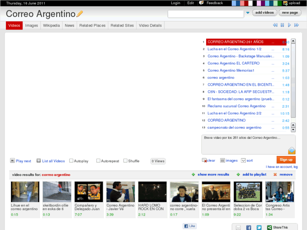Select the blue color theme swatch

click(238, 3)
